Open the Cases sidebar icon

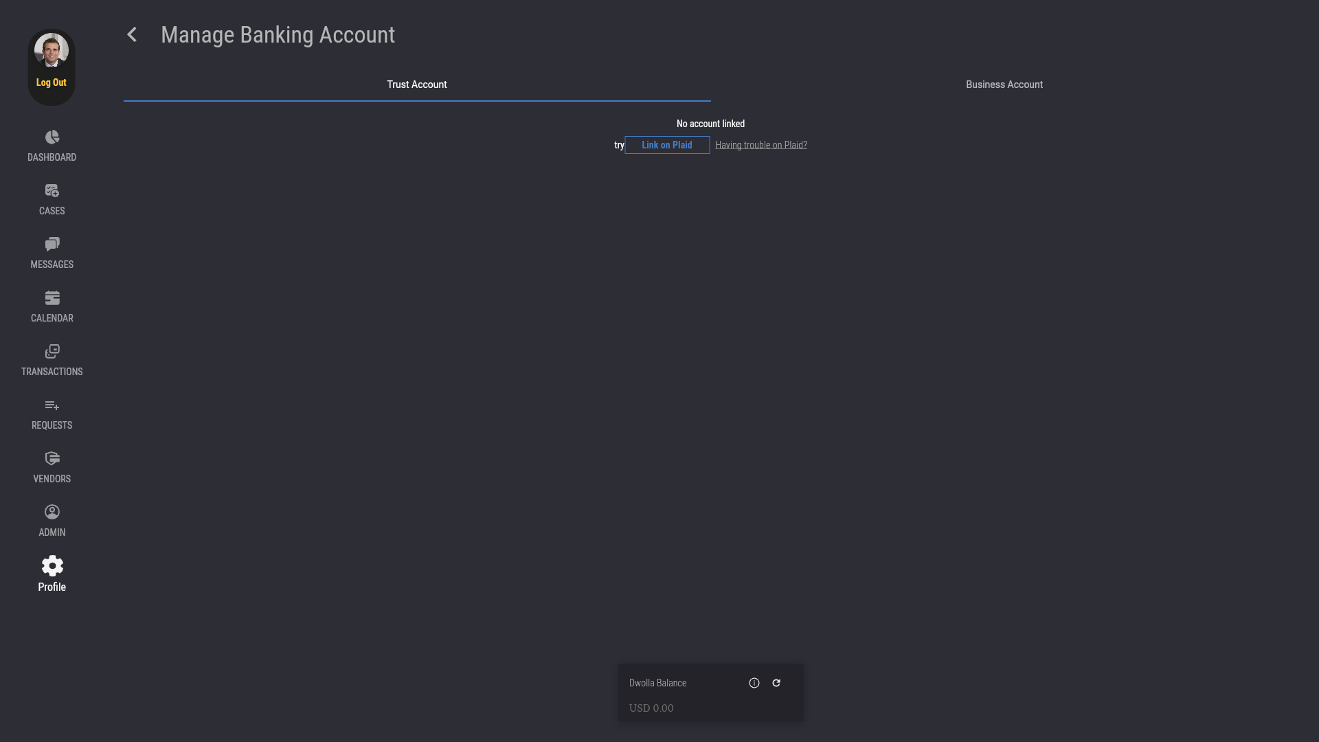(x=52, y=191)
